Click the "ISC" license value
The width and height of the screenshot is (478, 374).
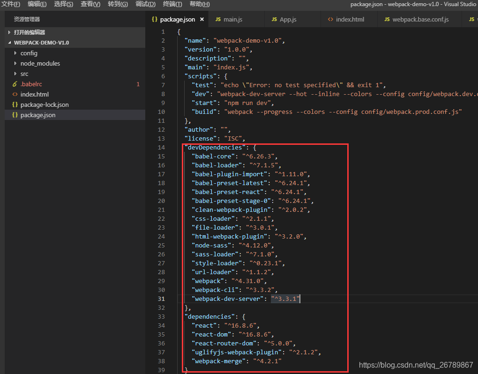233,139
